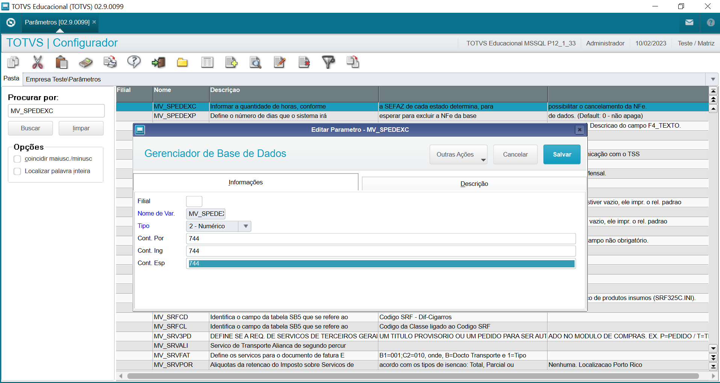The image size is (720, 383).
Task: Click the Cont. Ing value field
Action: 381,251
